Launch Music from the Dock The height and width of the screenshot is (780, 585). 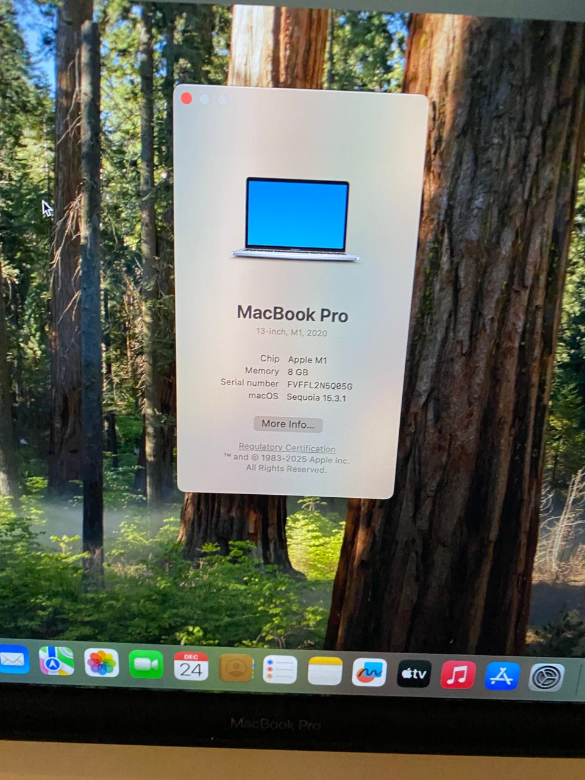point(458,675)
